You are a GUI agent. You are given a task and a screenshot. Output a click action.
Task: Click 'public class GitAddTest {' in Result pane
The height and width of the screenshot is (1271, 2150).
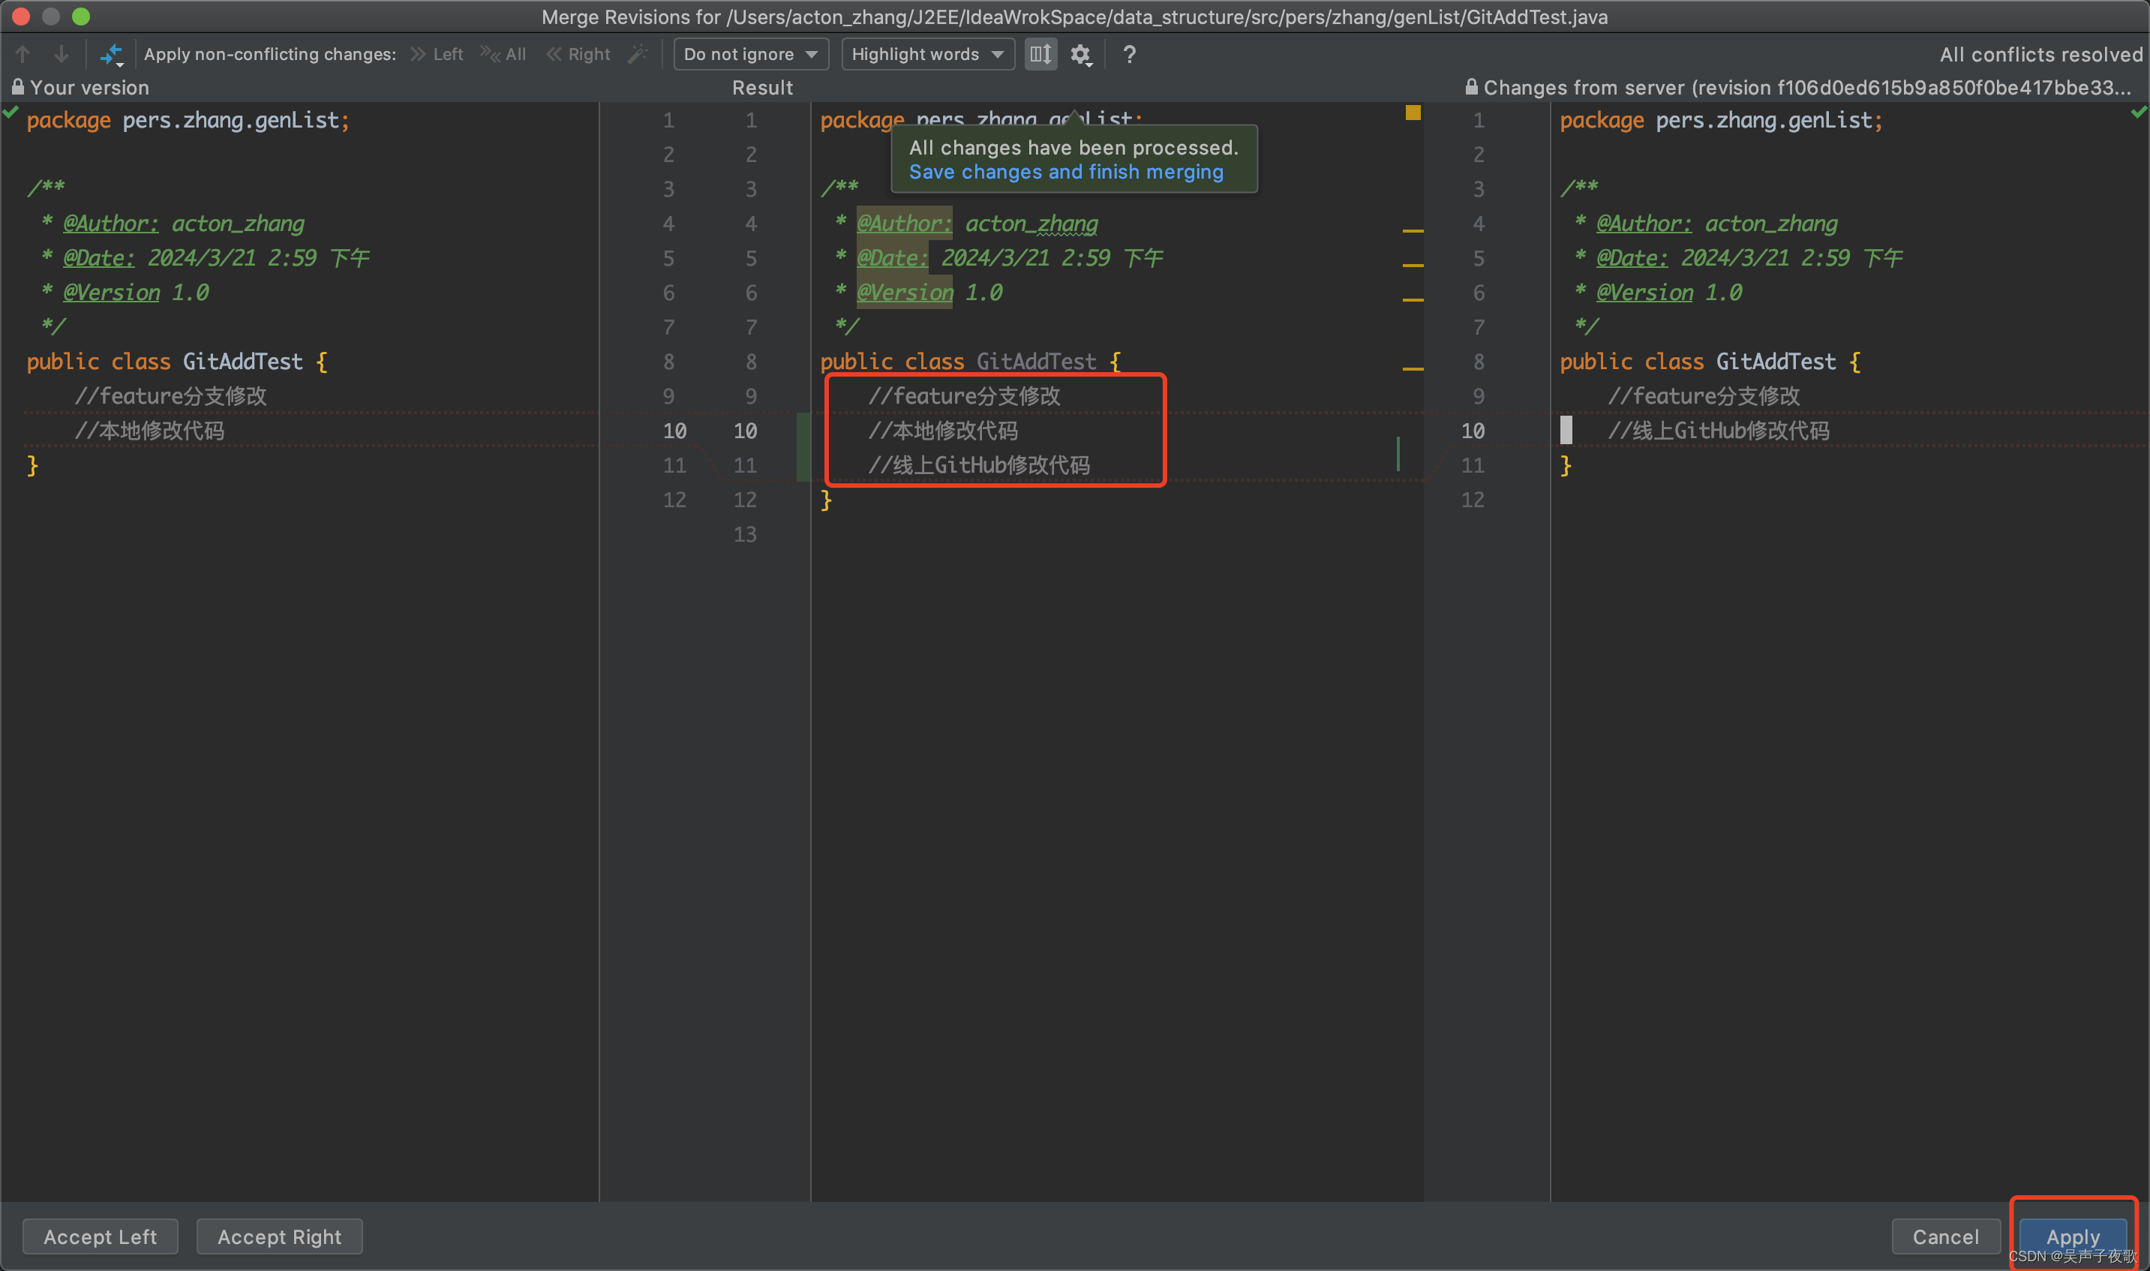coord(971,362)
